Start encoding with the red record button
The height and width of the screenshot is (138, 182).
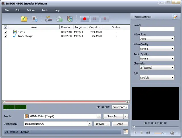pyautogui.click(x=85, y=19)
